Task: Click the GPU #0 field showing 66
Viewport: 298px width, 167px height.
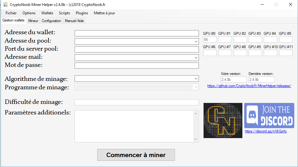Action: tap(210, 39)
